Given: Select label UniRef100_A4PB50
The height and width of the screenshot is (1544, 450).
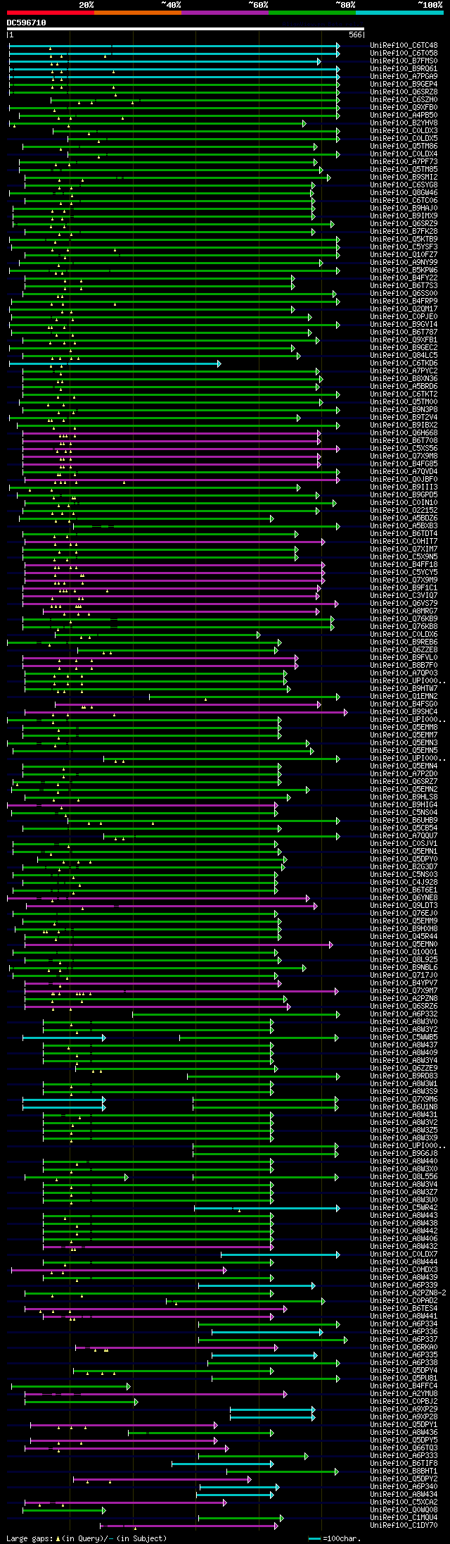Looking at the screenshot, I should (404, 116).
